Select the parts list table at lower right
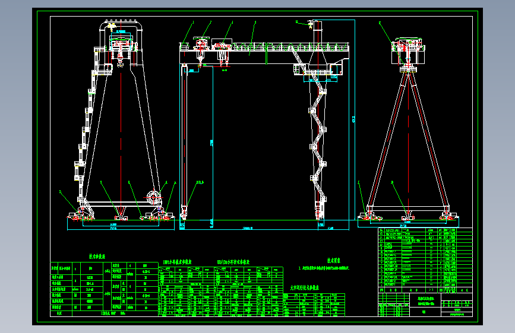 point(425,260)
